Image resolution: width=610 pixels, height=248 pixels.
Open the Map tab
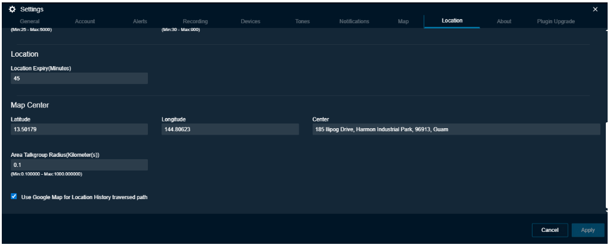404,21
